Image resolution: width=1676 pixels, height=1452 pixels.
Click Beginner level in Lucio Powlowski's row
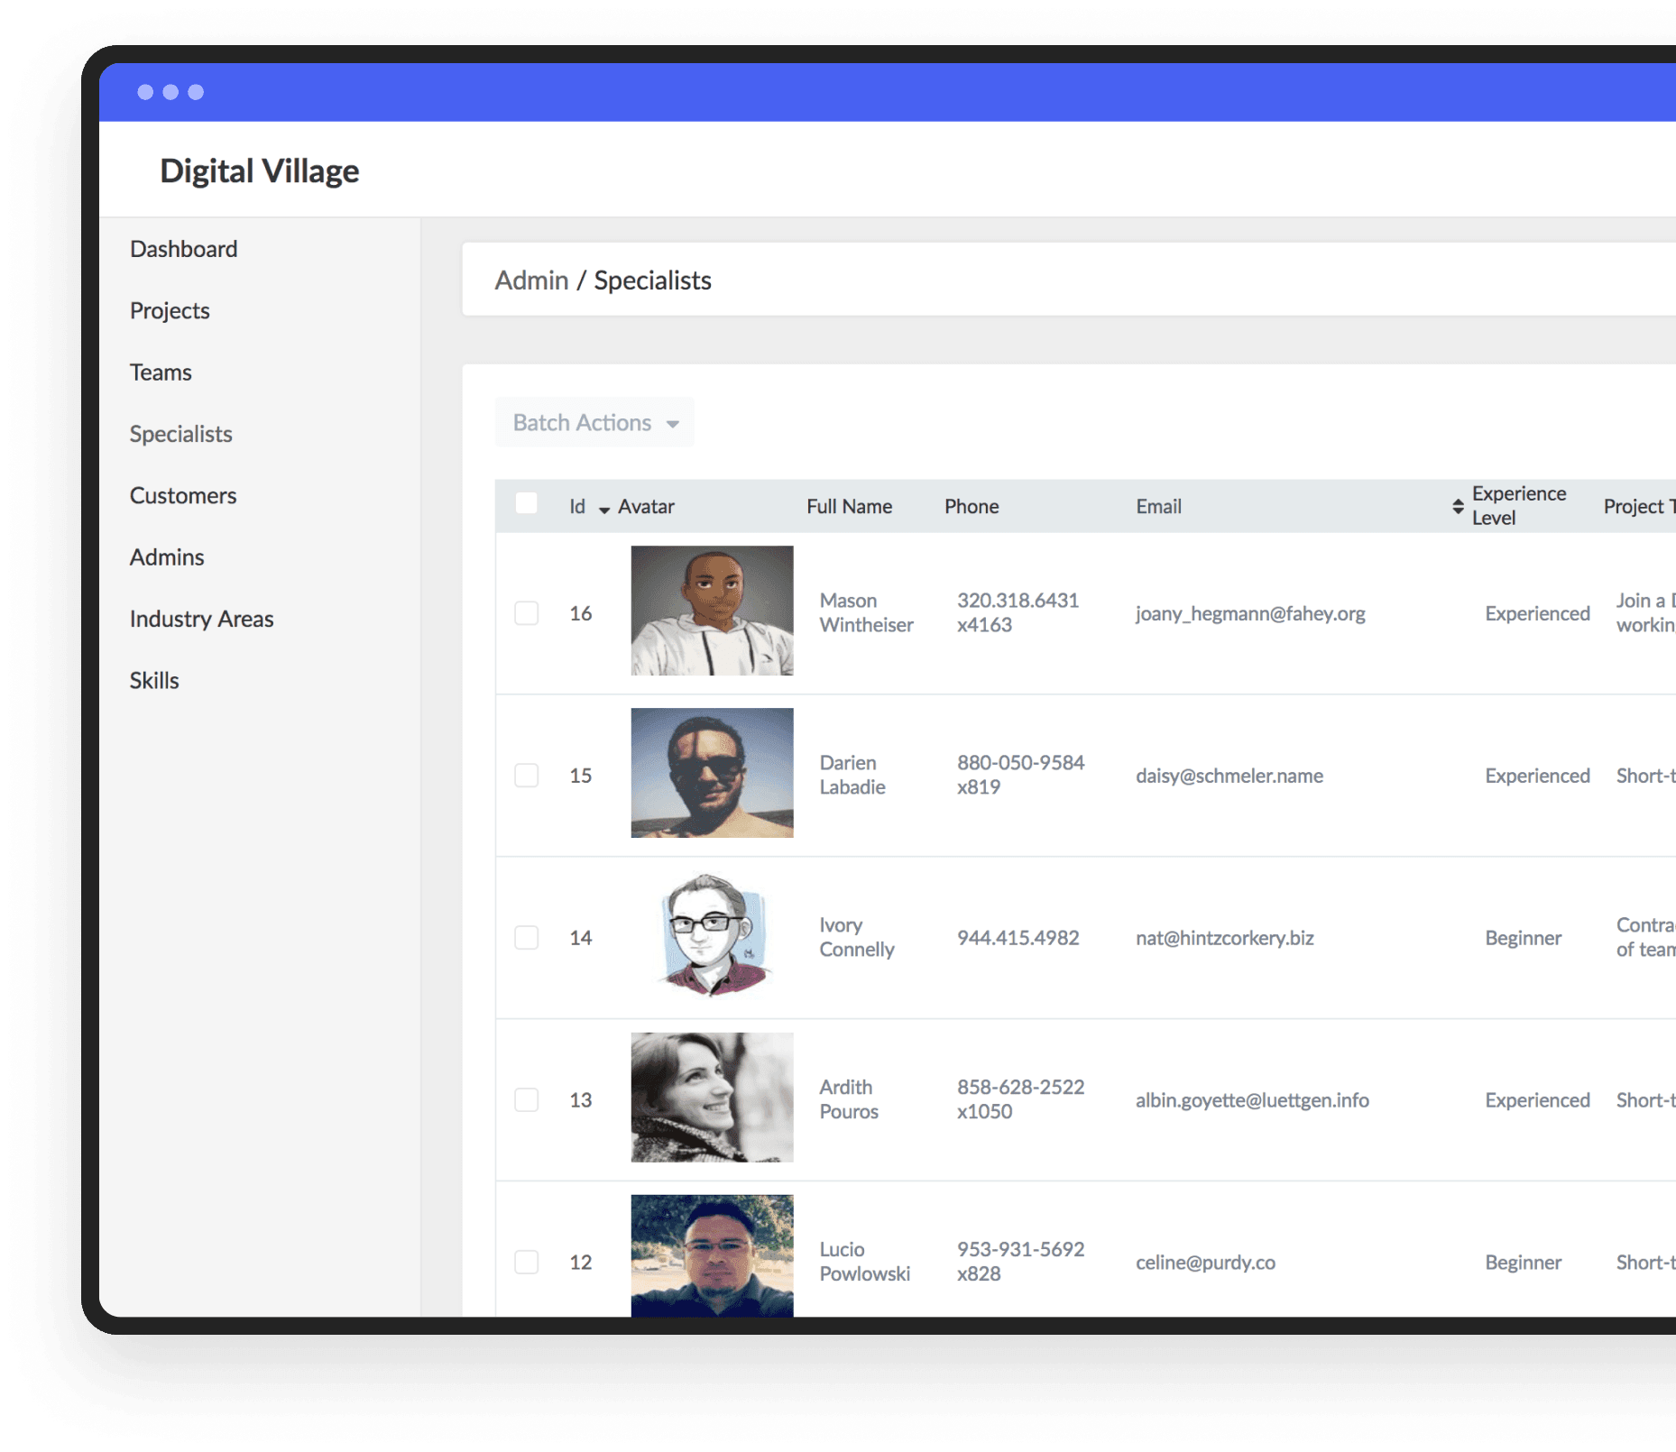click(x=1523, y=1263)
